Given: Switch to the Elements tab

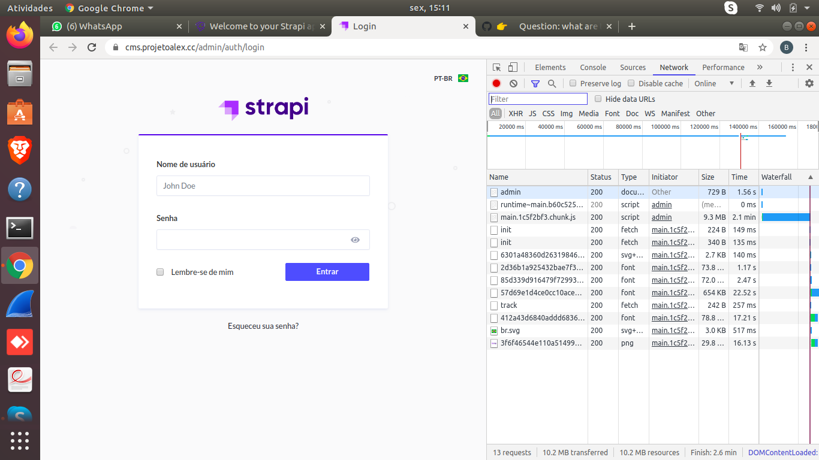Looking at the screenshot, I should click(x=550, y=67).
